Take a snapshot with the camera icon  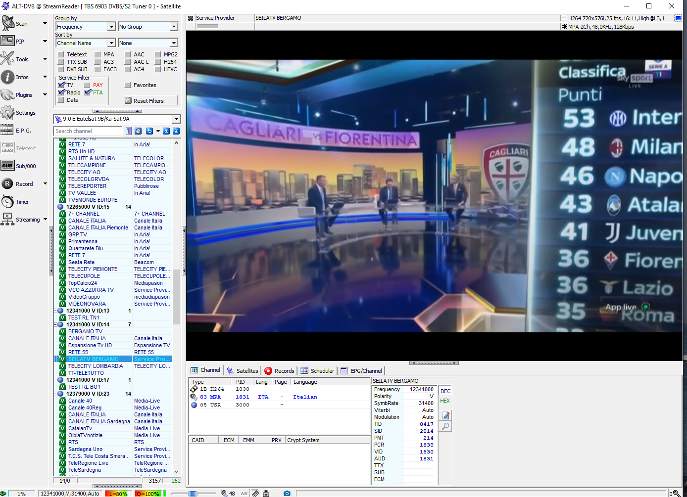287,493
